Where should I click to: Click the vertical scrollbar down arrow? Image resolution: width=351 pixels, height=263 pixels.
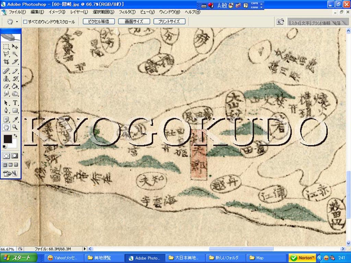(x=348, y=244)
